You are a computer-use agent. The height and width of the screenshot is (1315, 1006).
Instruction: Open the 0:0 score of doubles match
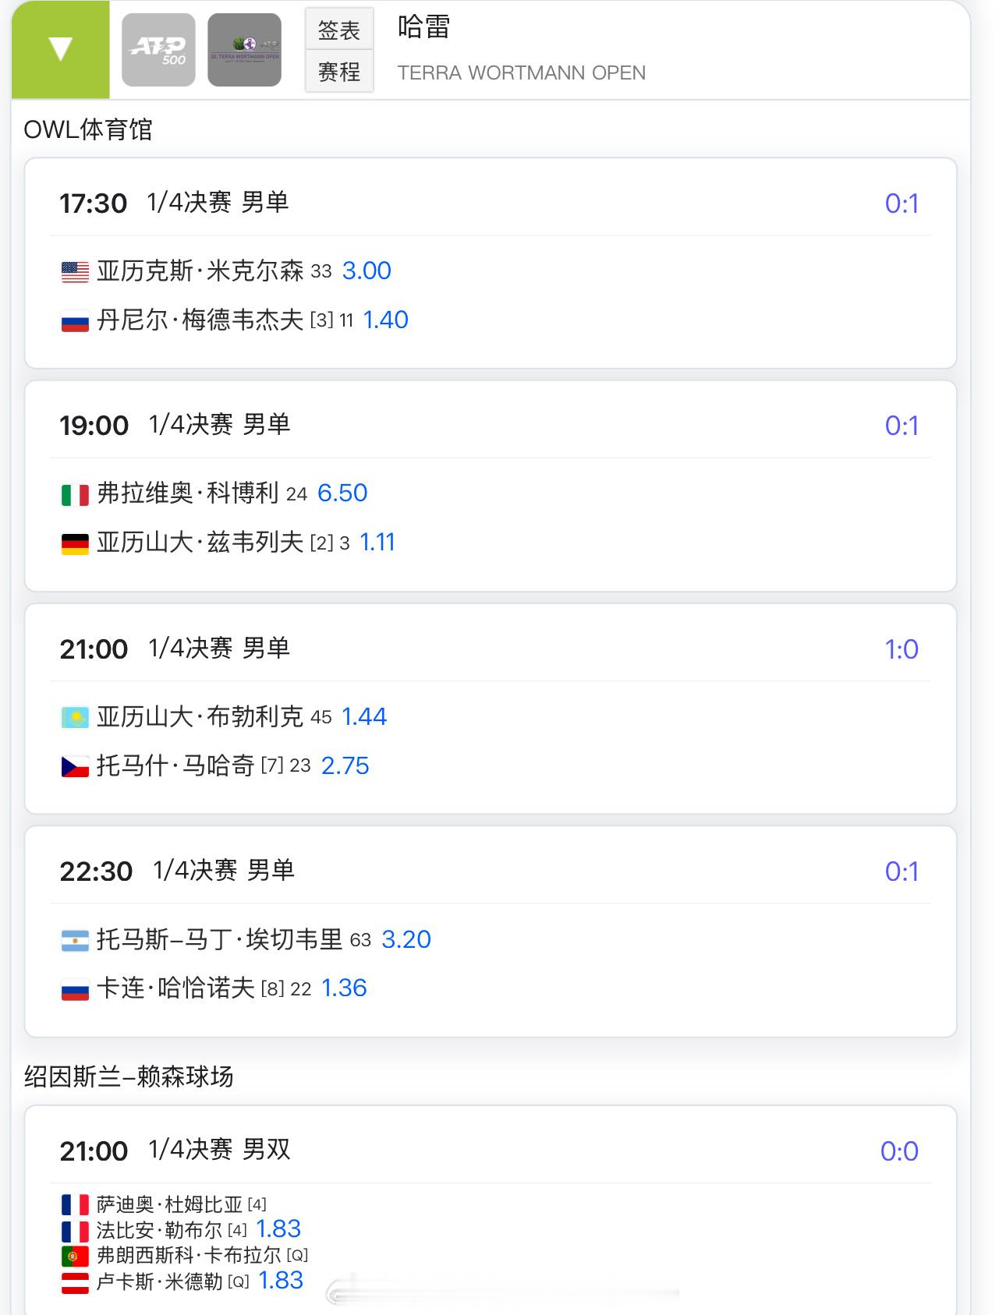point(899,1151)
